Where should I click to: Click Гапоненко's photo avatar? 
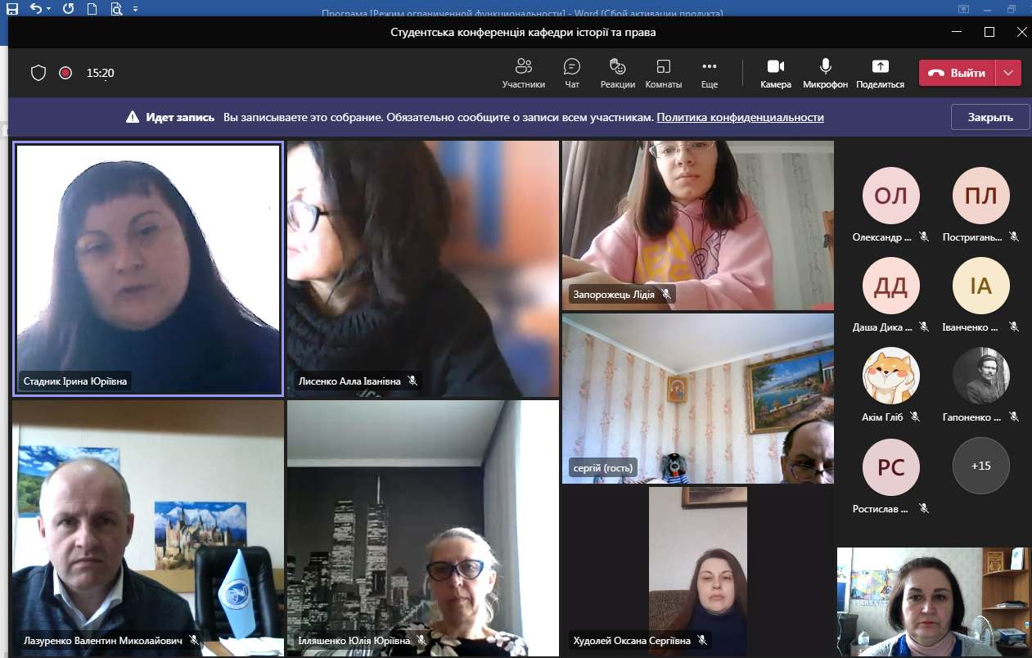981,376
